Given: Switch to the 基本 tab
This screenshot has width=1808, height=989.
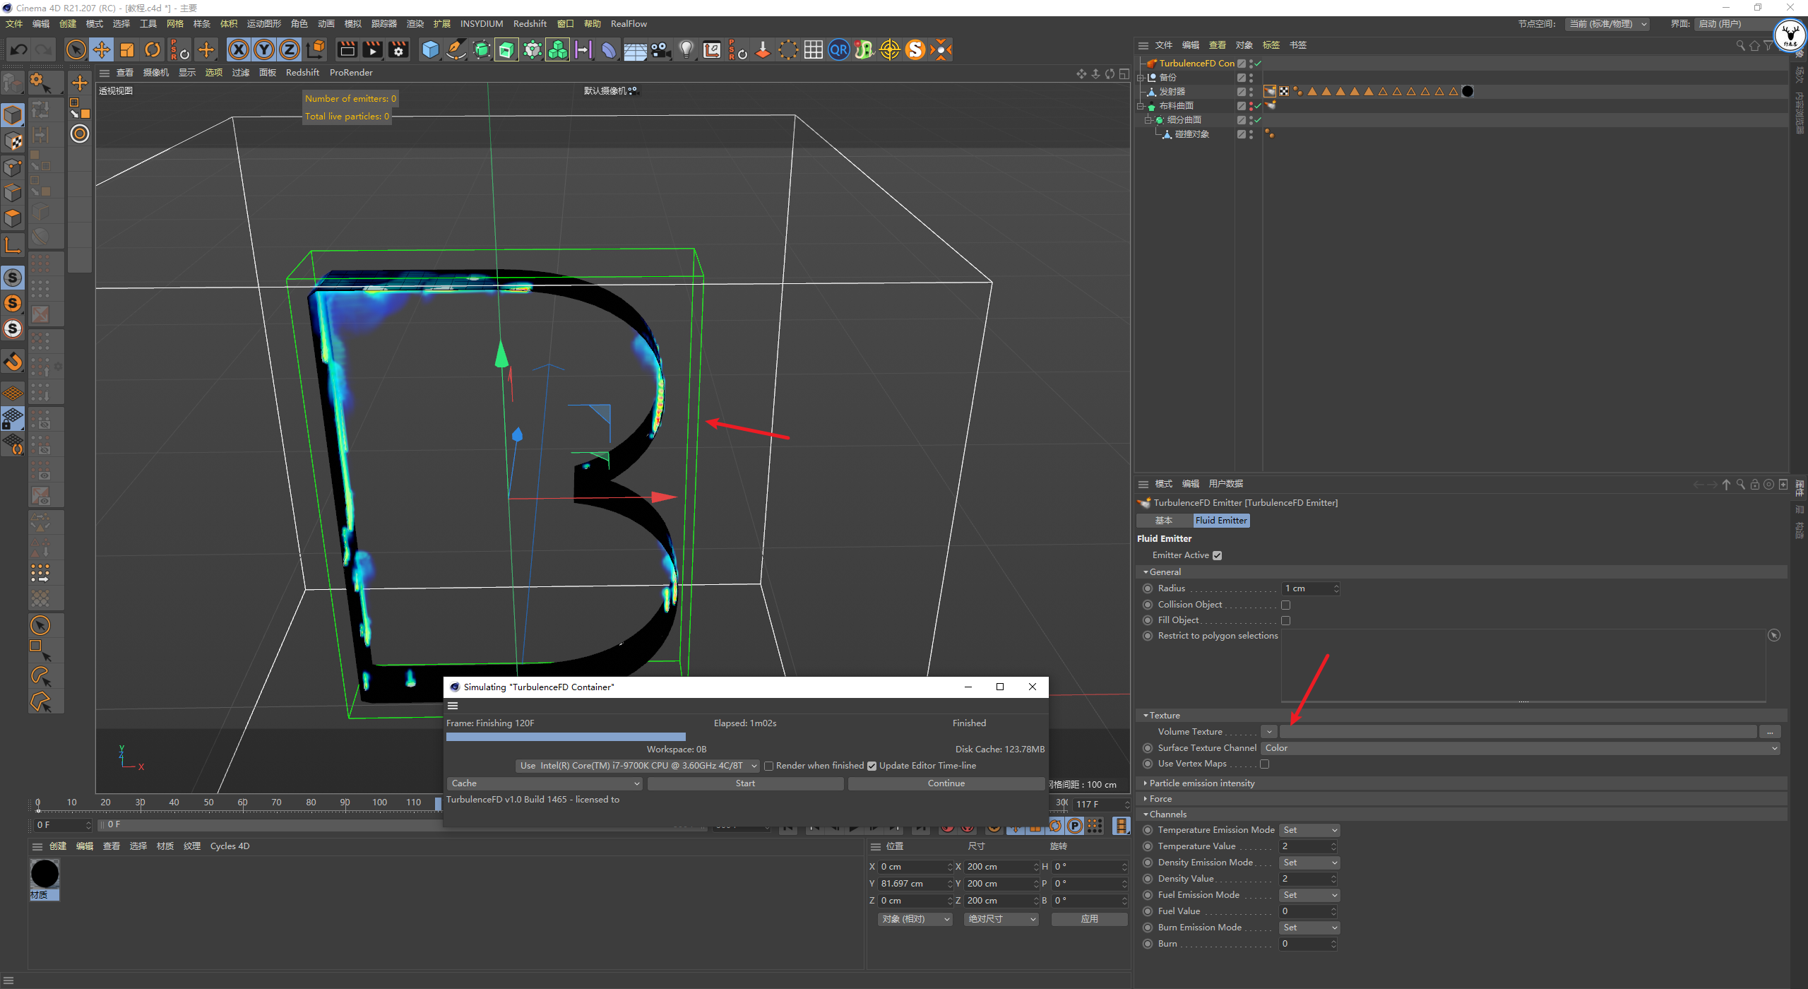Looking at the screenshot, I should tap(1163, 521).
